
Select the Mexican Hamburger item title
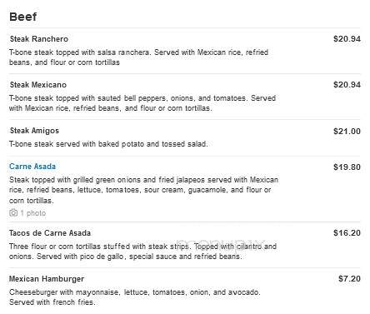coord(47,279)
